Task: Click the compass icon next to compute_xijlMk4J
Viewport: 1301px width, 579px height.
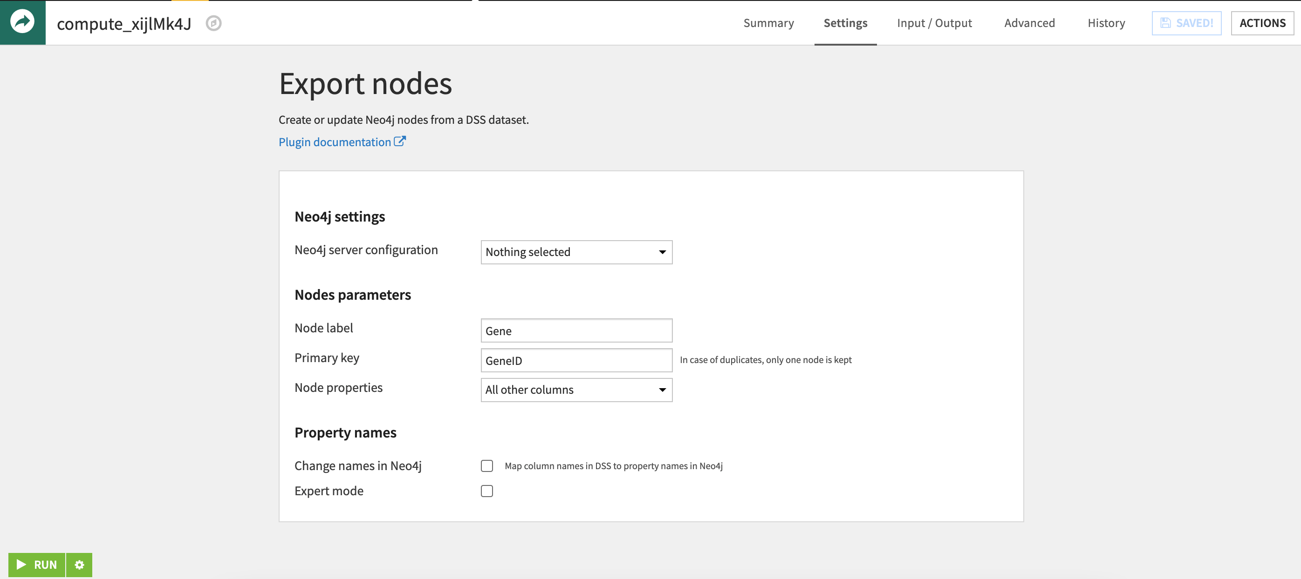Action: coord(213,23)
